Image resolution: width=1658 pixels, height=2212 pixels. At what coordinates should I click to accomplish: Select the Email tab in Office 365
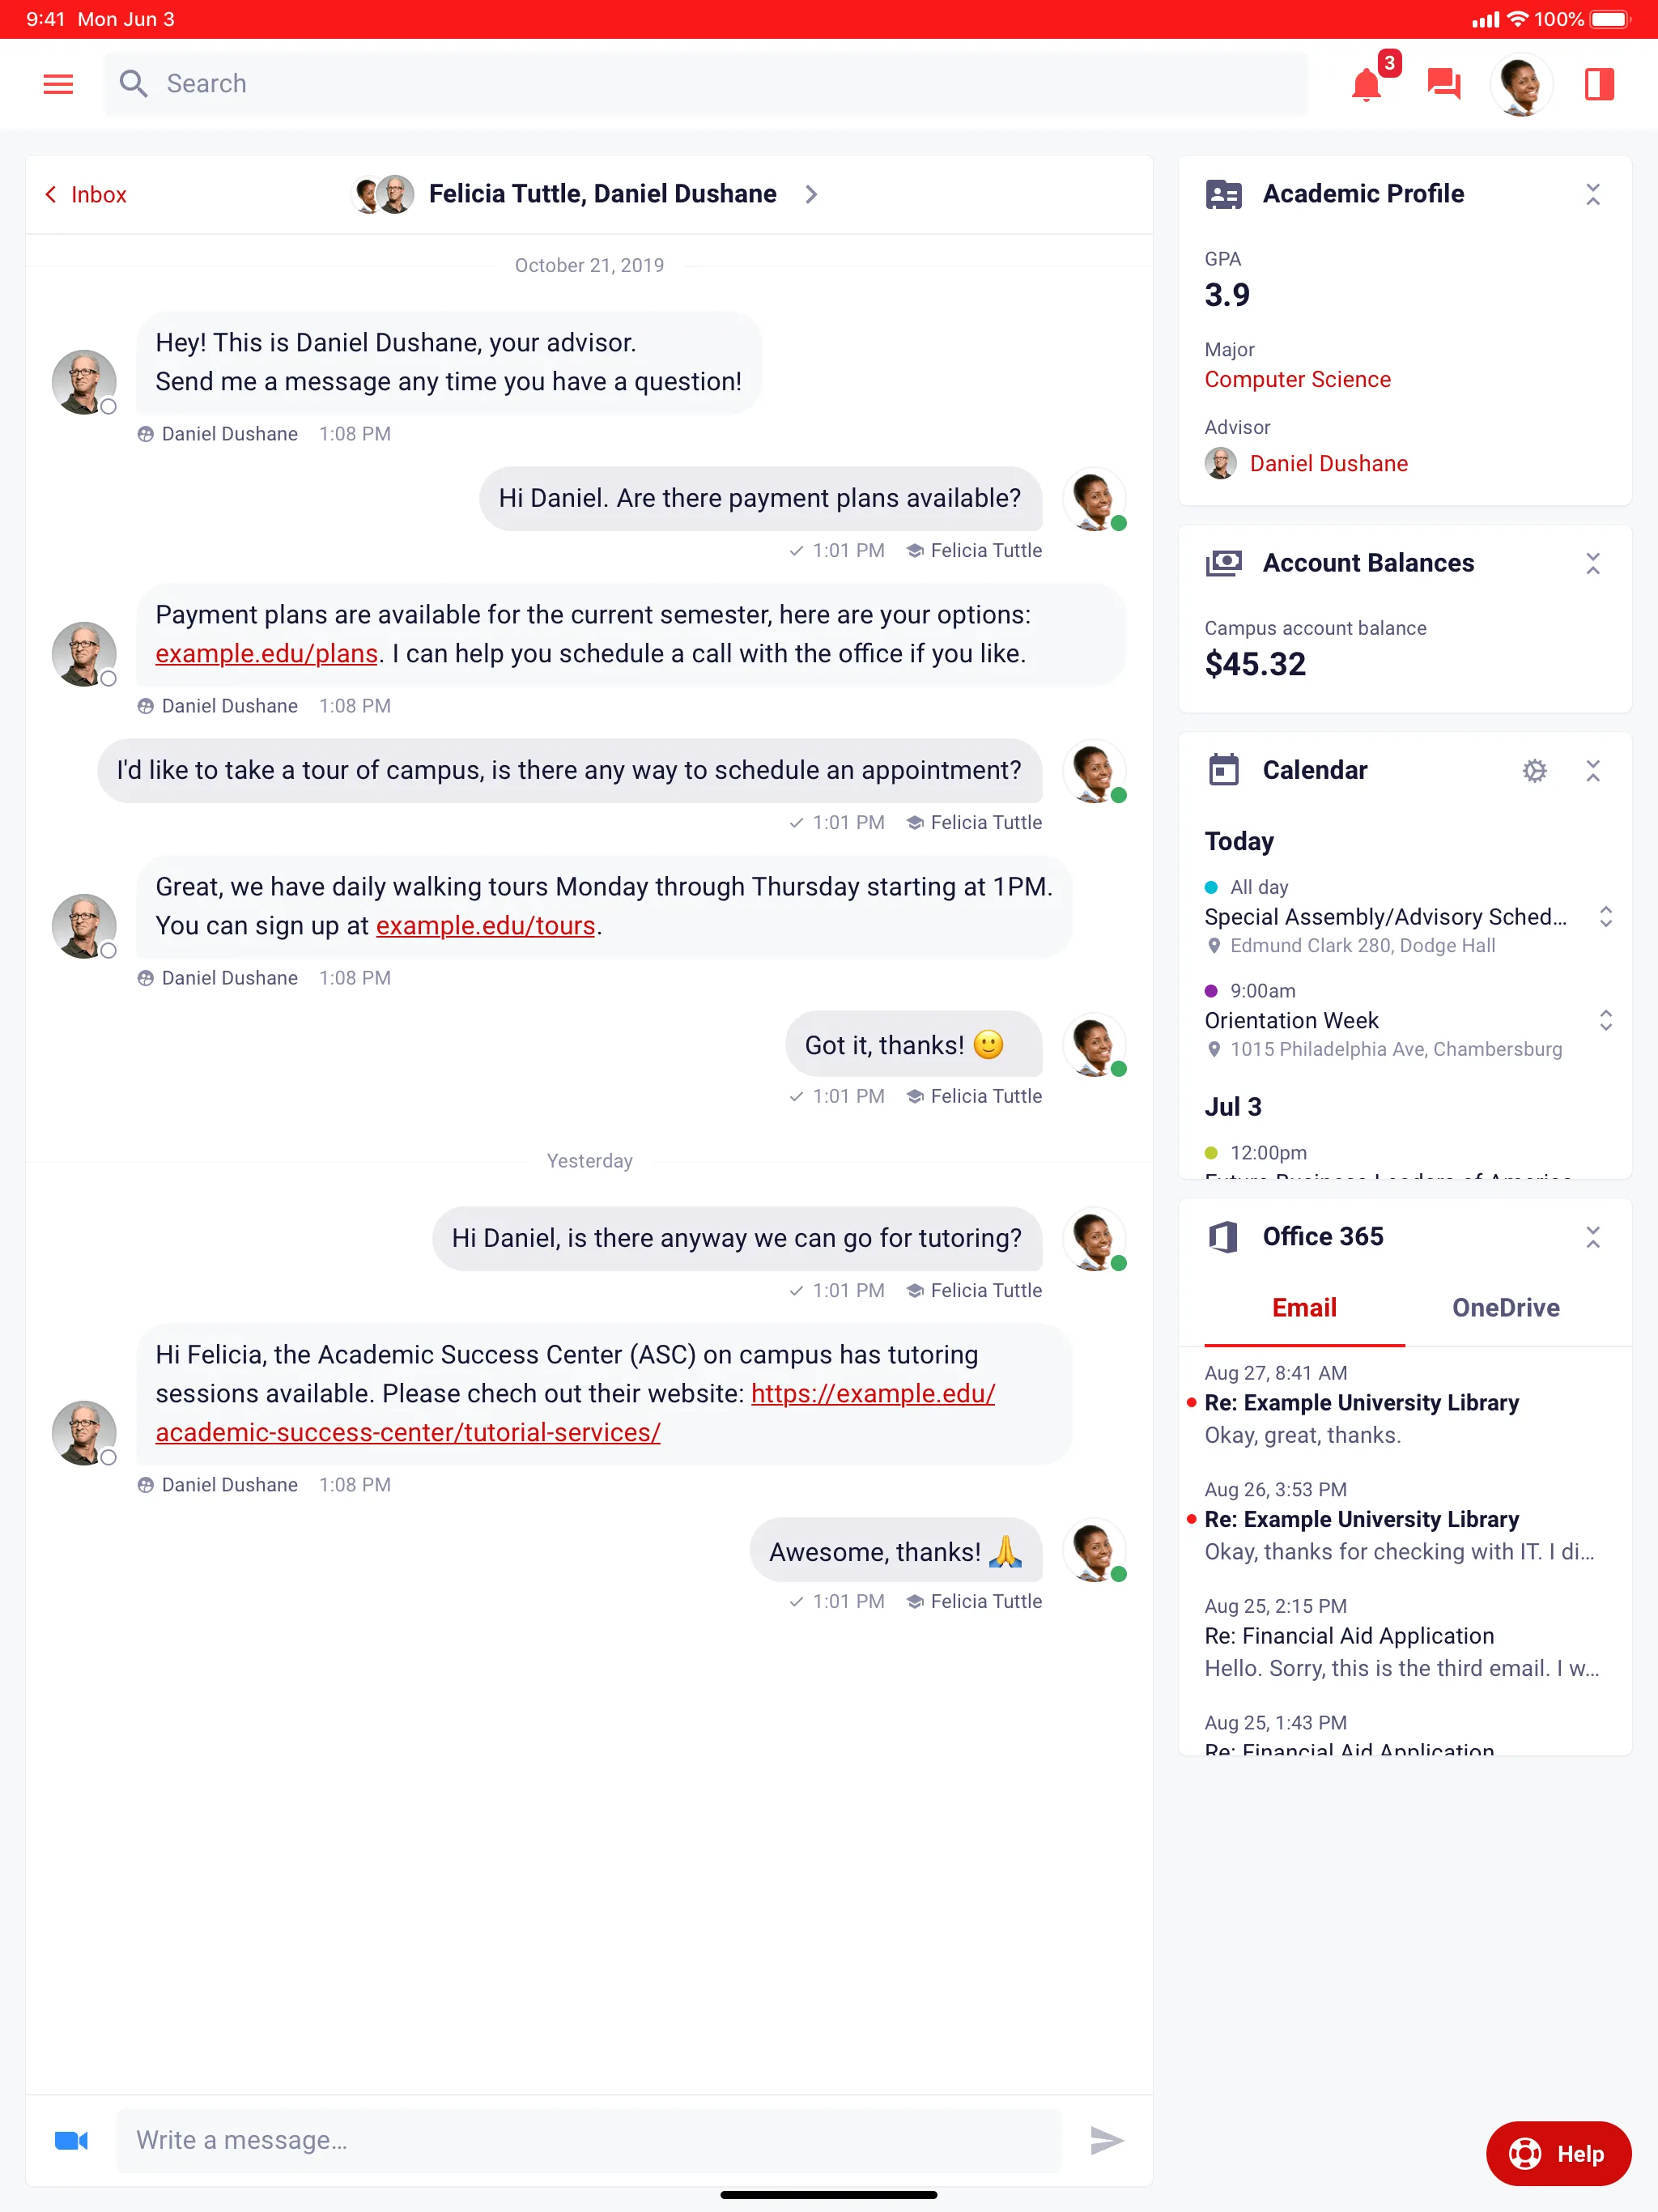tap(1304, 1308)
